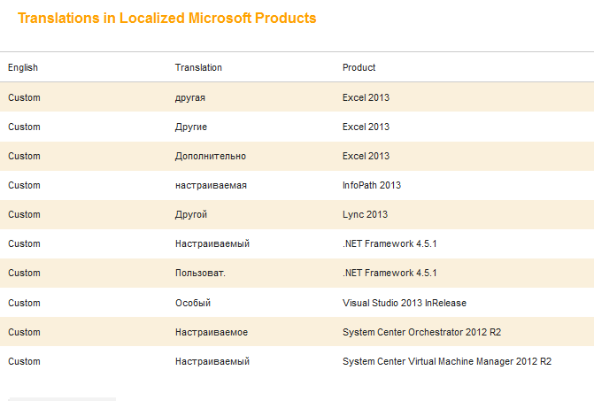The image size is (594, 401).
Task: Click '.NET Framework 4.5.1' in the 'Настраиваемый' row
Action: (x=390, y=243)
